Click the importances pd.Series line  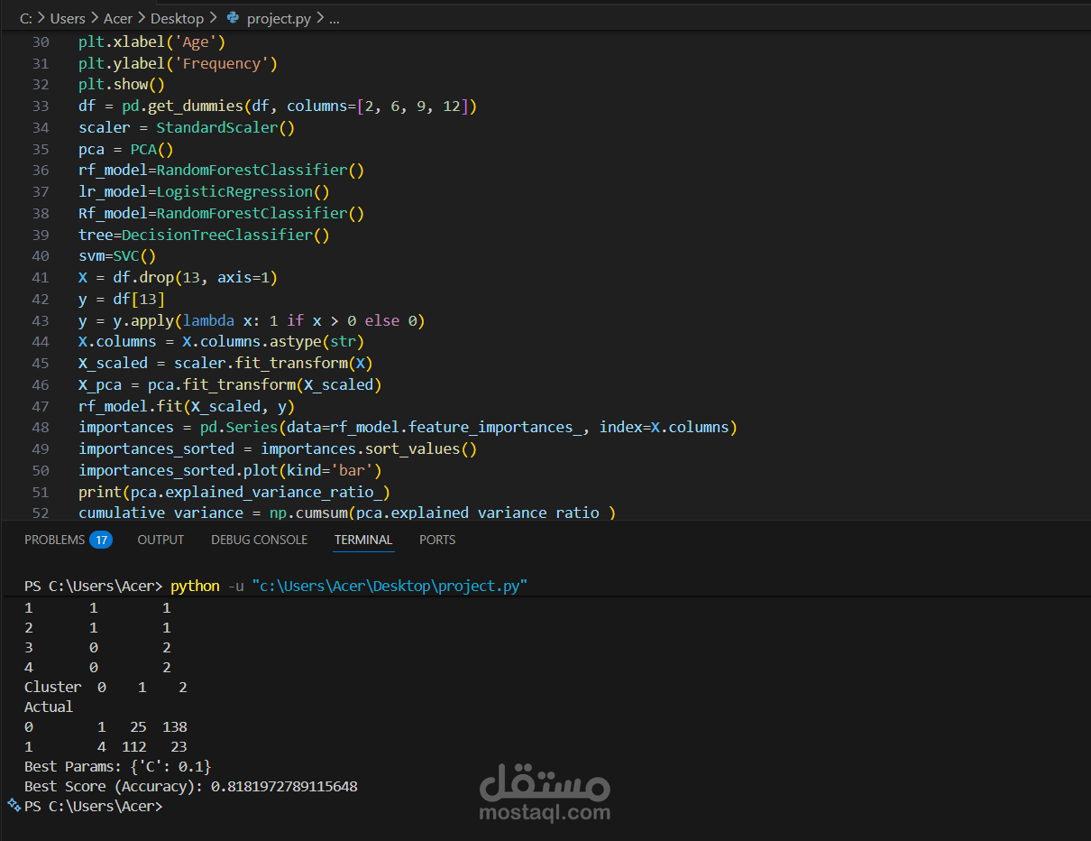click(408, 428)
